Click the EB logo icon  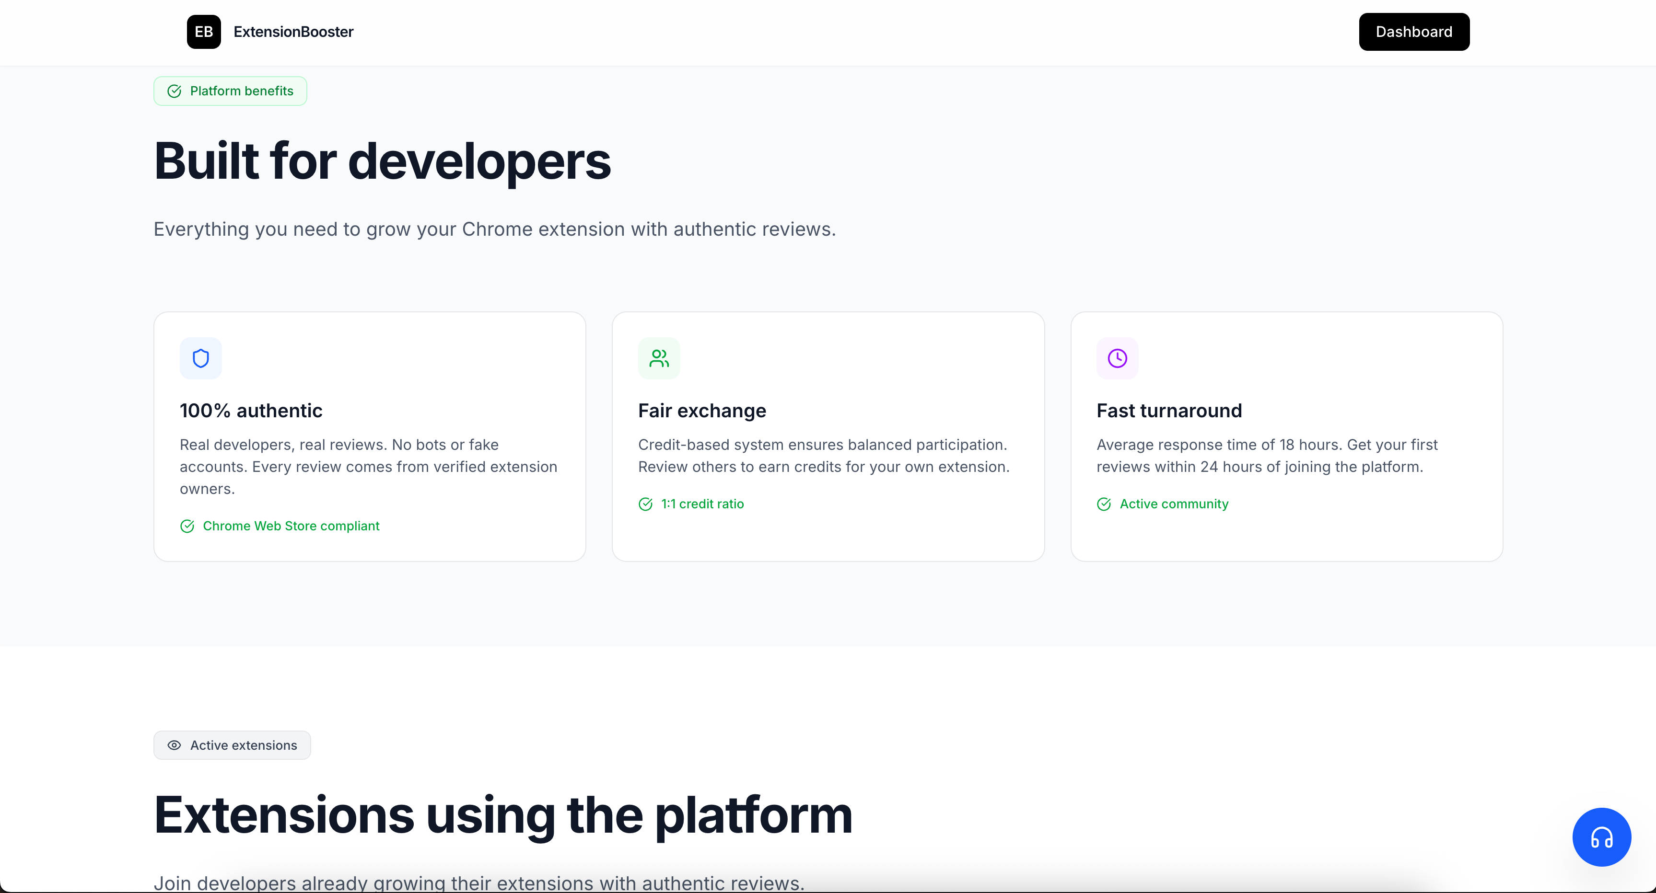point(204,32)
